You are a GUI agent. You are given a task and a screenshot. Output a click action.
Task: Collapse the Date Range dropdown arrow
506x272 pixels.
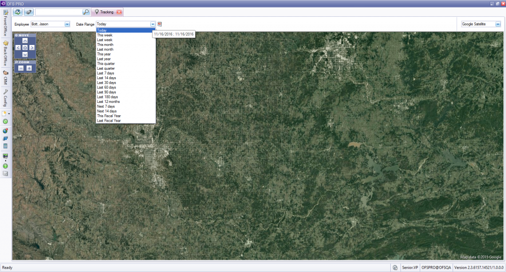(153, 24)
